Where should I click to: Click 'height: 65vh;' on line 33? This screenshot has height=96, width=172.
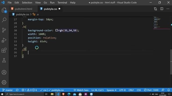(38, 42)
